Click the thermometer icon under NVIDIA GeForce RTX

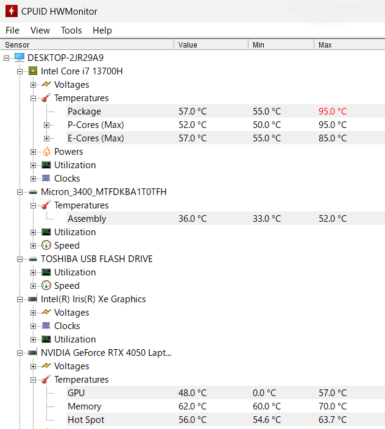point(46,379)
